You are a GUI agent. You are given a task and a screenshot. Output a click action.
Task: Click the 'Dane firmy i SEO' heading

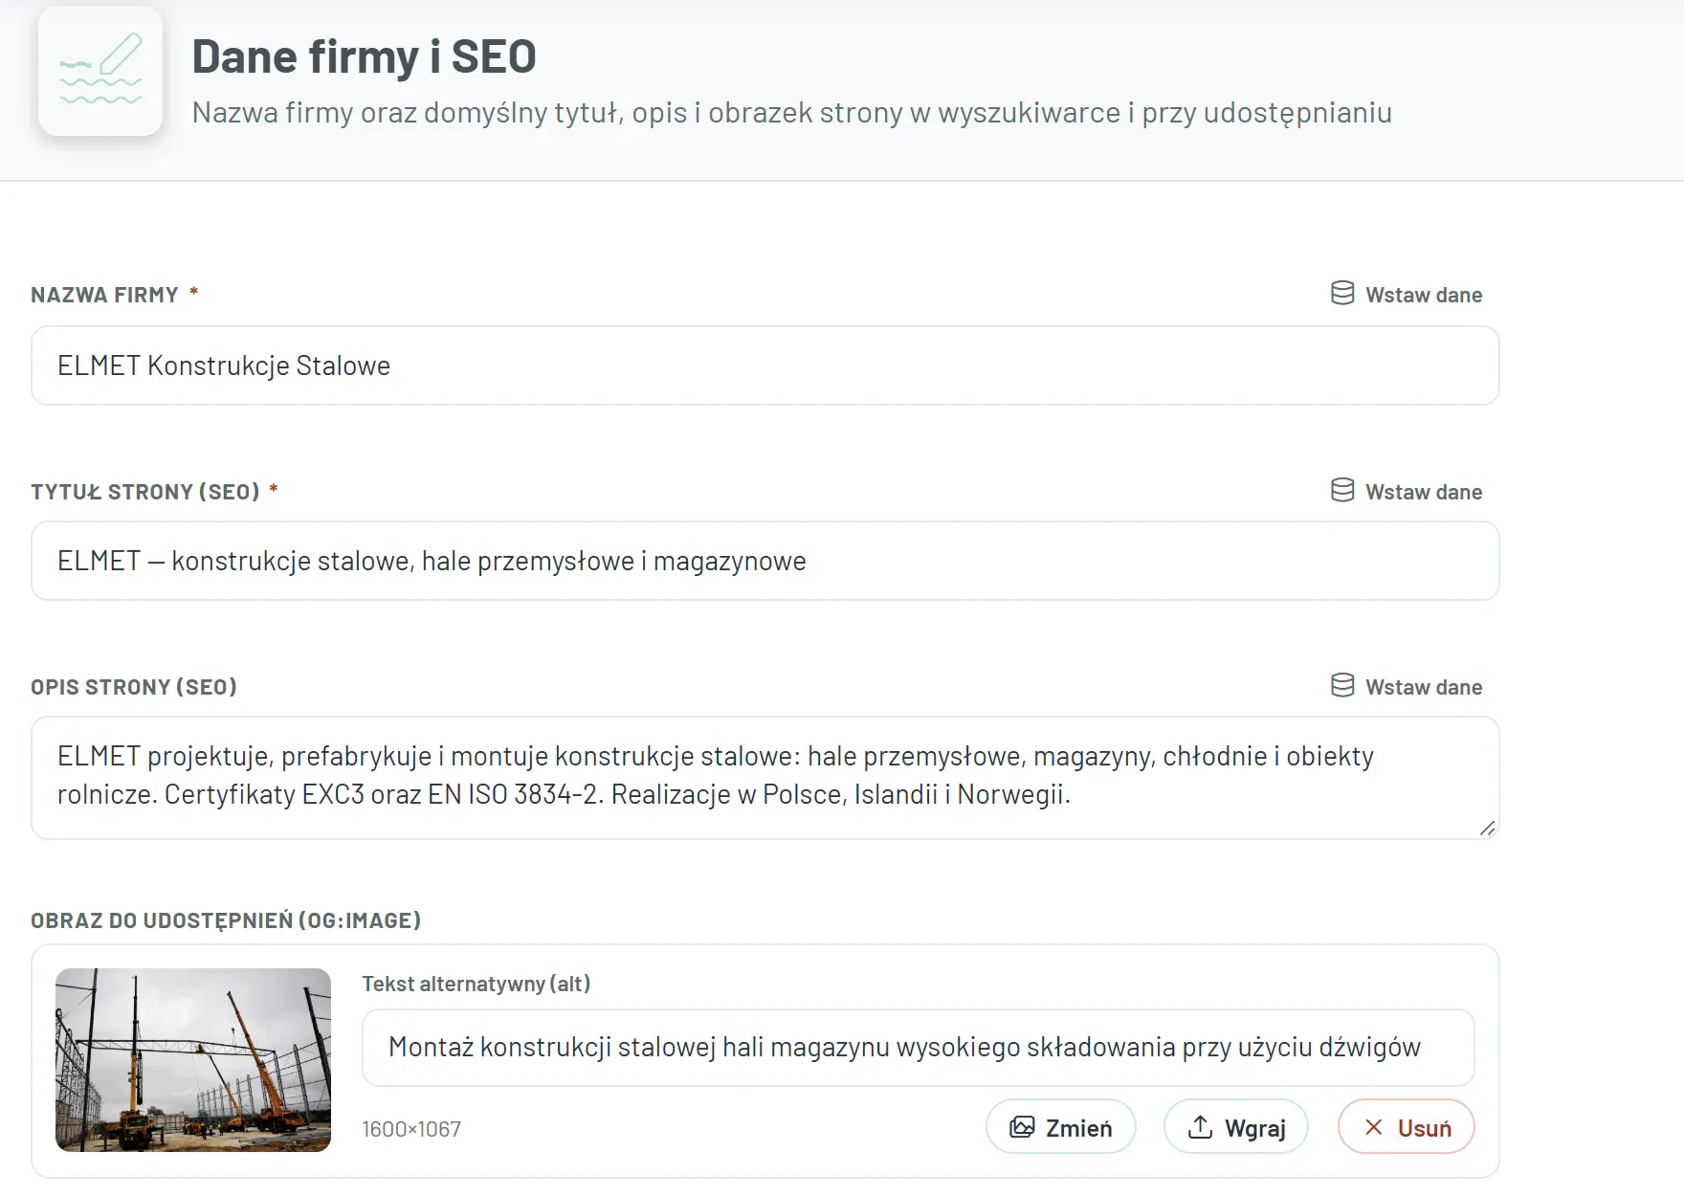(365, 56)
